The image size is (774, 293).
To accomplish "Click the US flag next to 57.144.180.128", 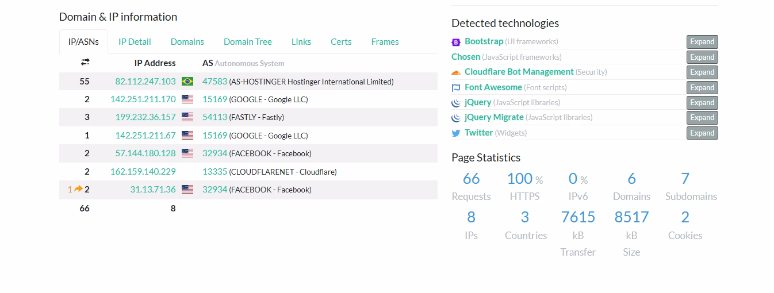I will coord(187,153).
